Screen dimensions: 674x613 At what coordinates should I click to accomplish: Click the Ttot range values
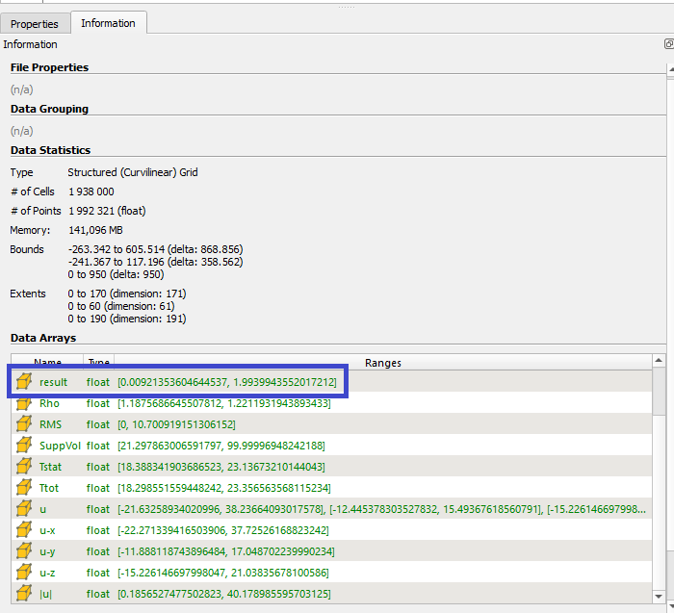224,488
